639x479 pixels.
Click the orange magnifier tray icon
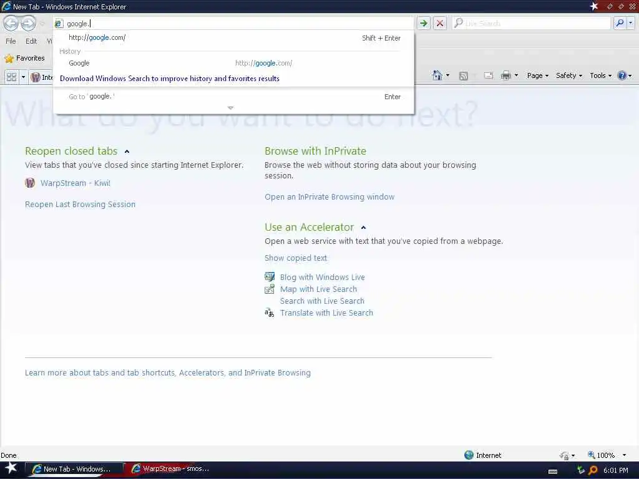pos(593,470)
